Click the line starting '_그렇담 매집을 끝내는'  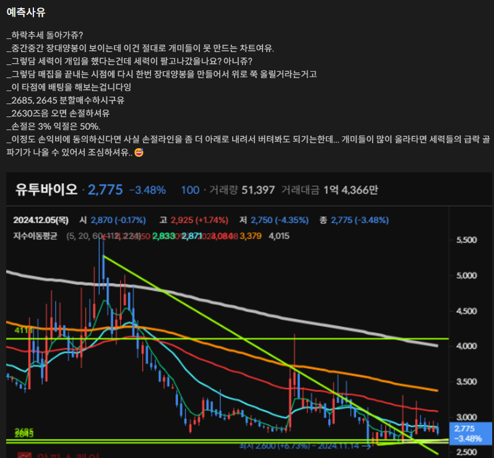coord(162,74)
